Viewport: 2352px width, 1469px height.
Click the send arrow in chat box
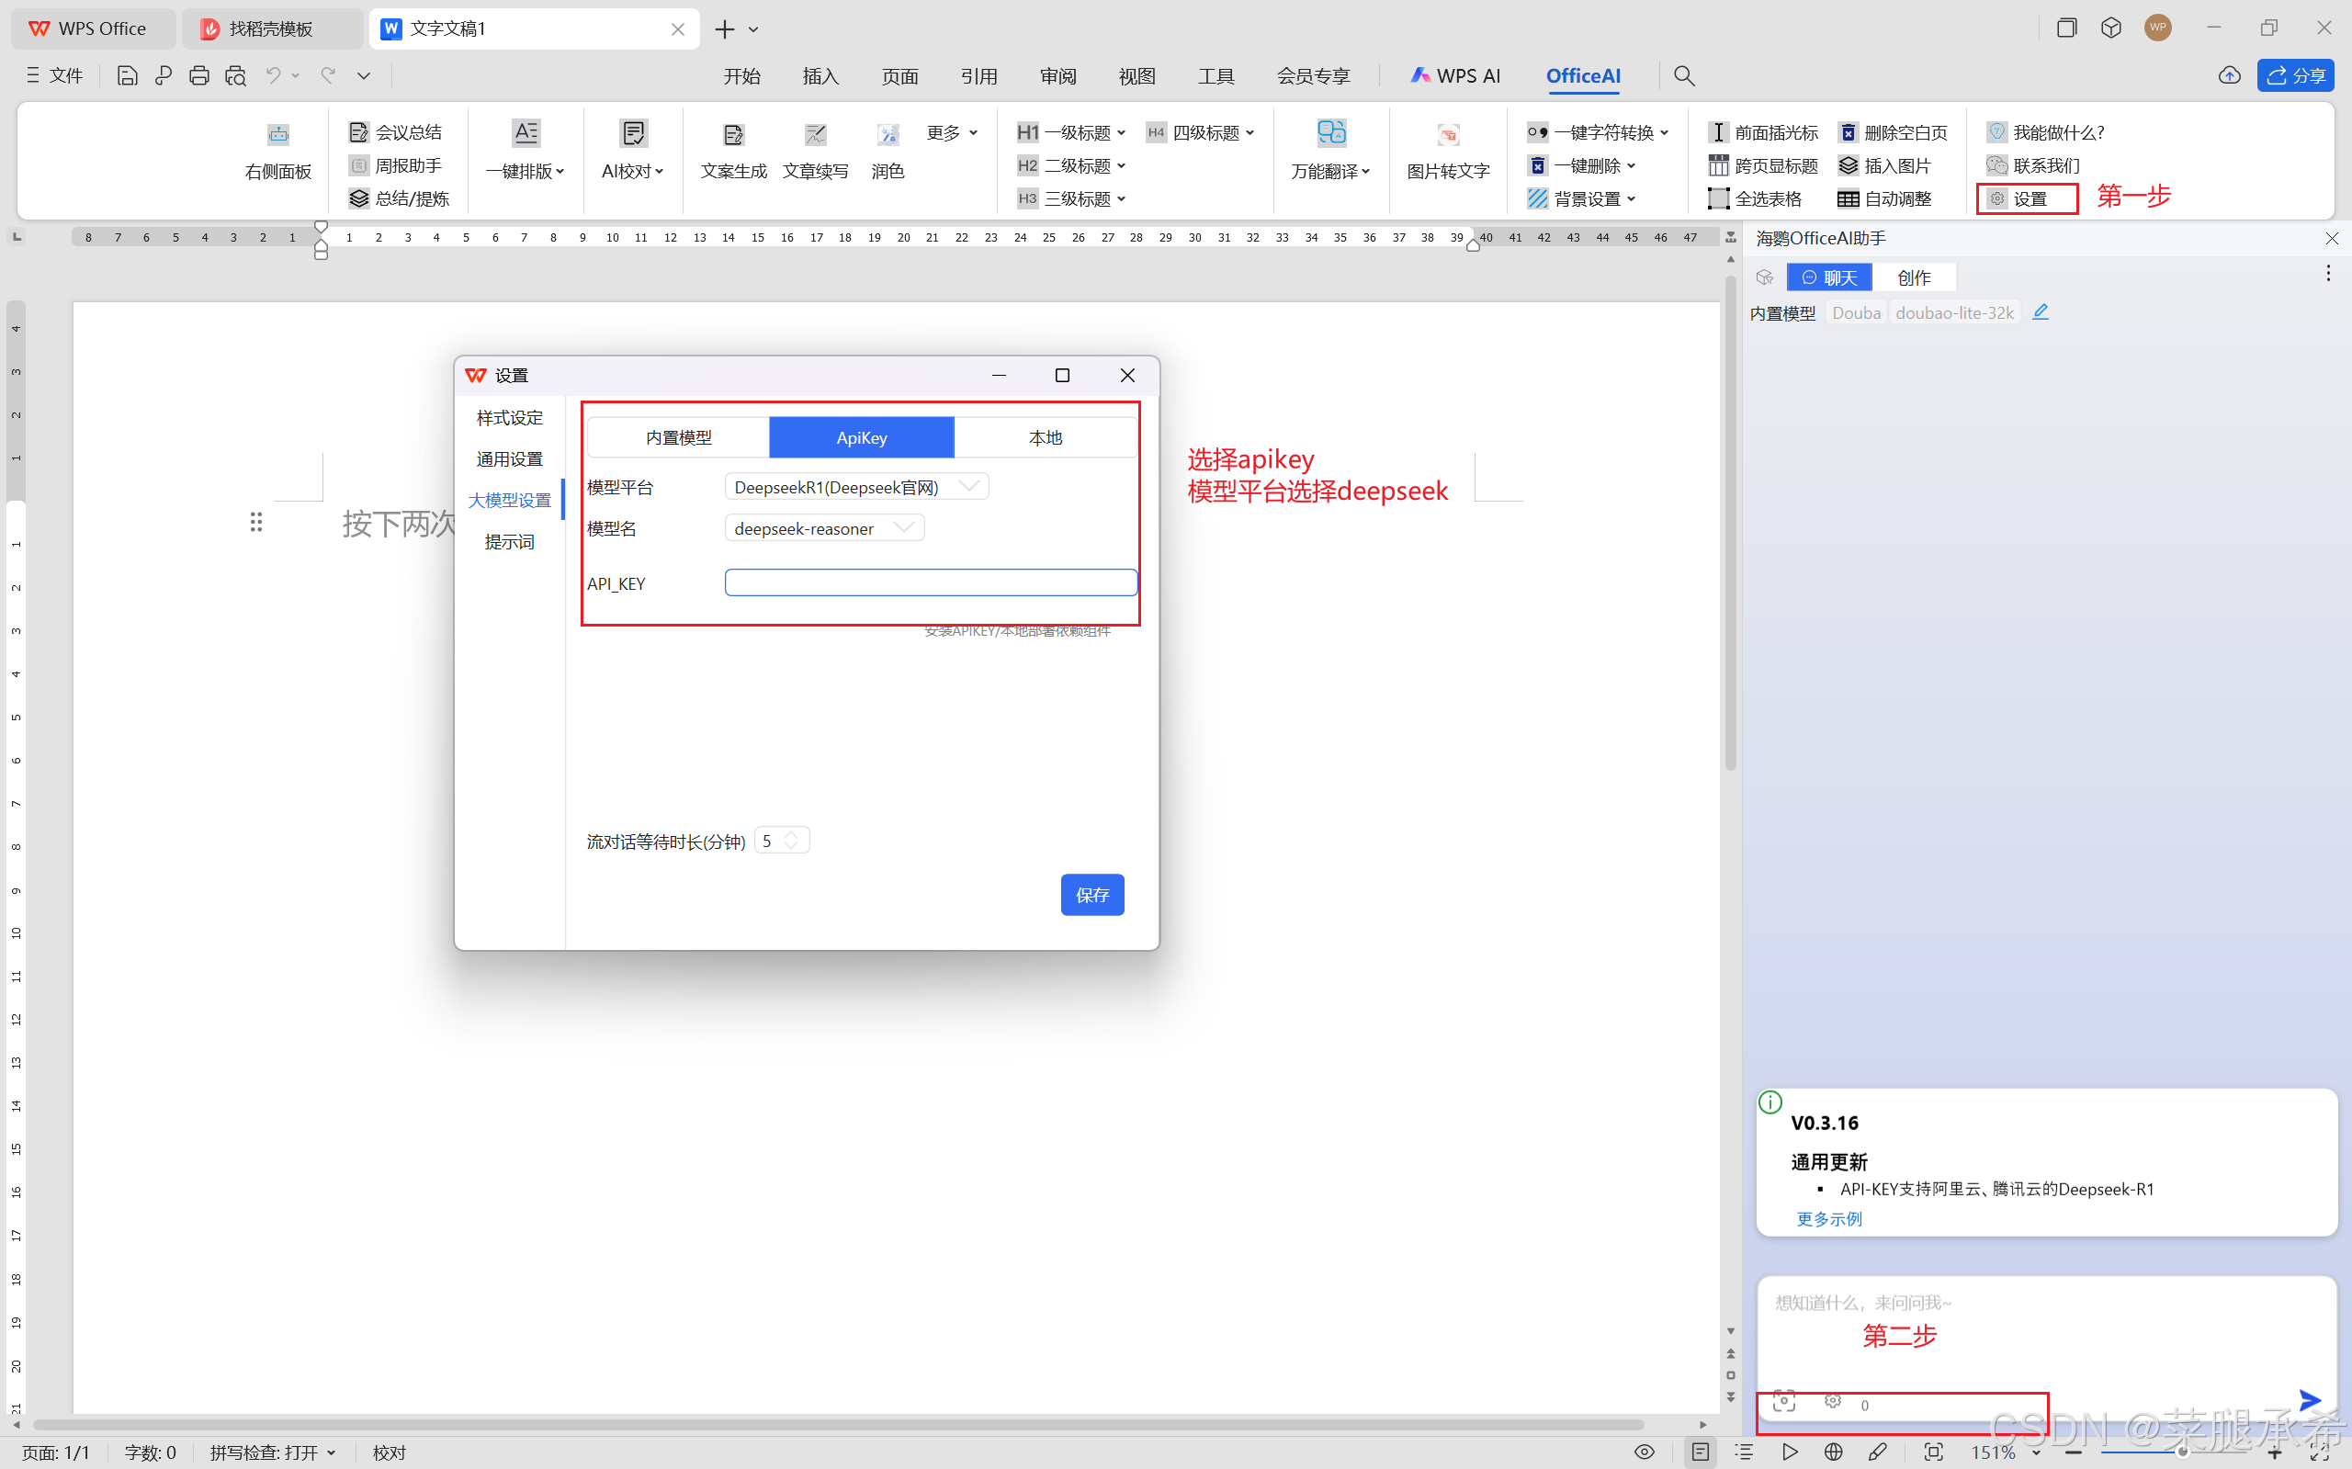coord(2311,1399)
